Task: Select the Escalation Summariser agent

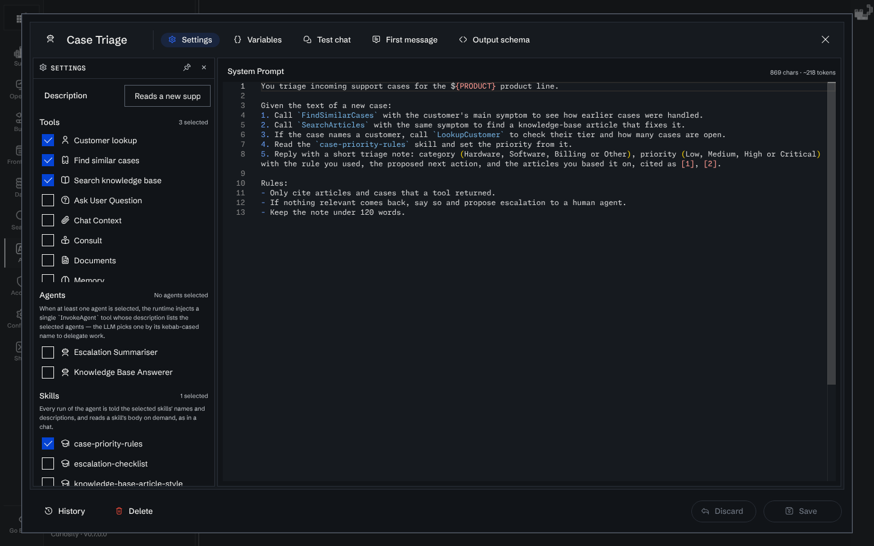Action: coord(48,352)
